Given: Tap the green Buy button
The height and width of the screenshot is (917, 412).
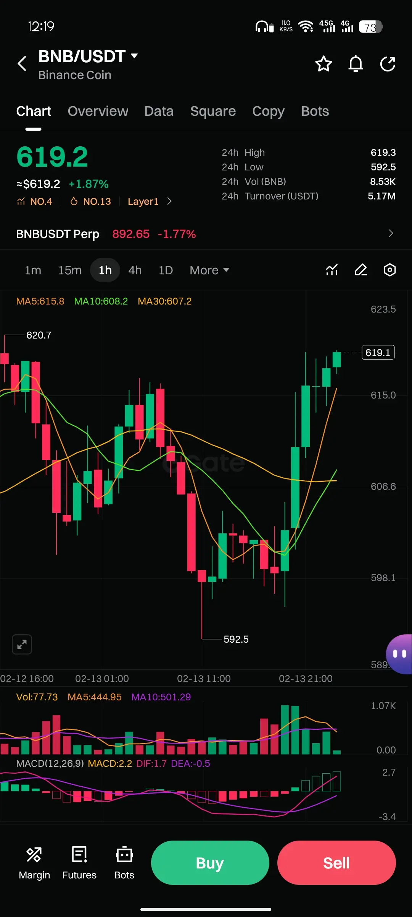Looking at the screenshot, I should [x=210, y=863].
